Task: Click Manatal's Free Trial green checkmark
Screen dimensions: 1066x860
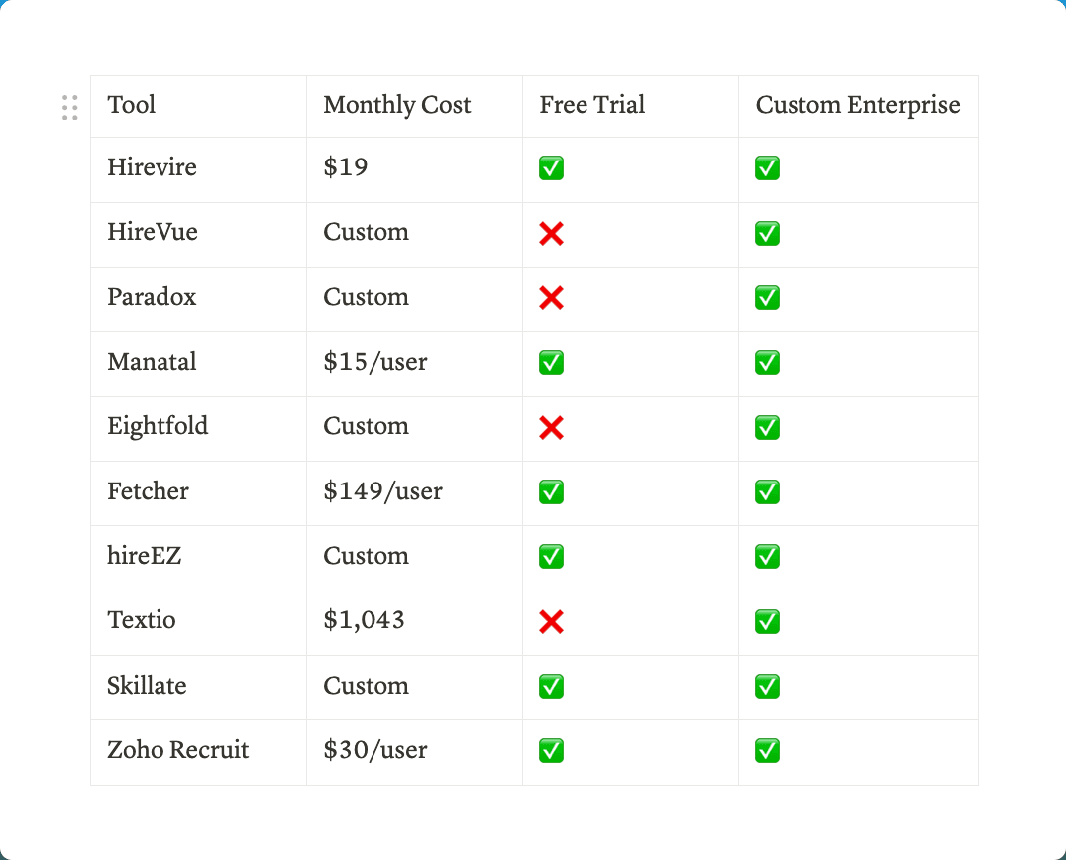Action: 552,363
